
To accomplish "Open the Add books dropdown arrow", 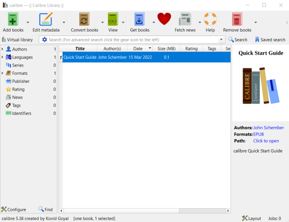I will click(x=28, y=22).
